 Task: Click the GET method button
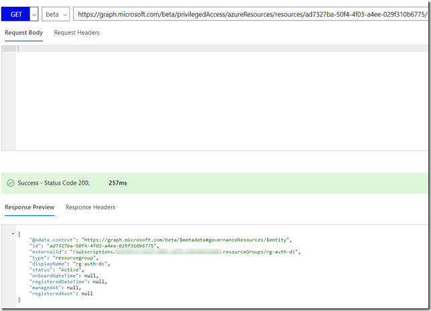15,14
